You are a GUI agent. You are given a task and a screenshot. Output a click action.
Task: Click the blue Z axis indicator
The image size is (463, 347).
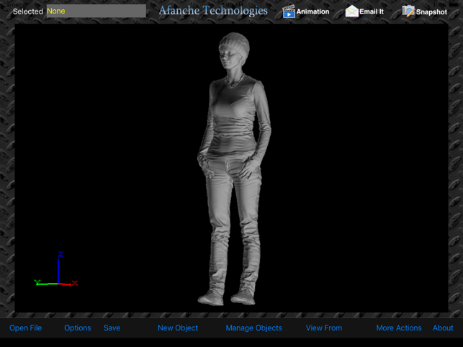pyautogui.click(x=58, y=269)
